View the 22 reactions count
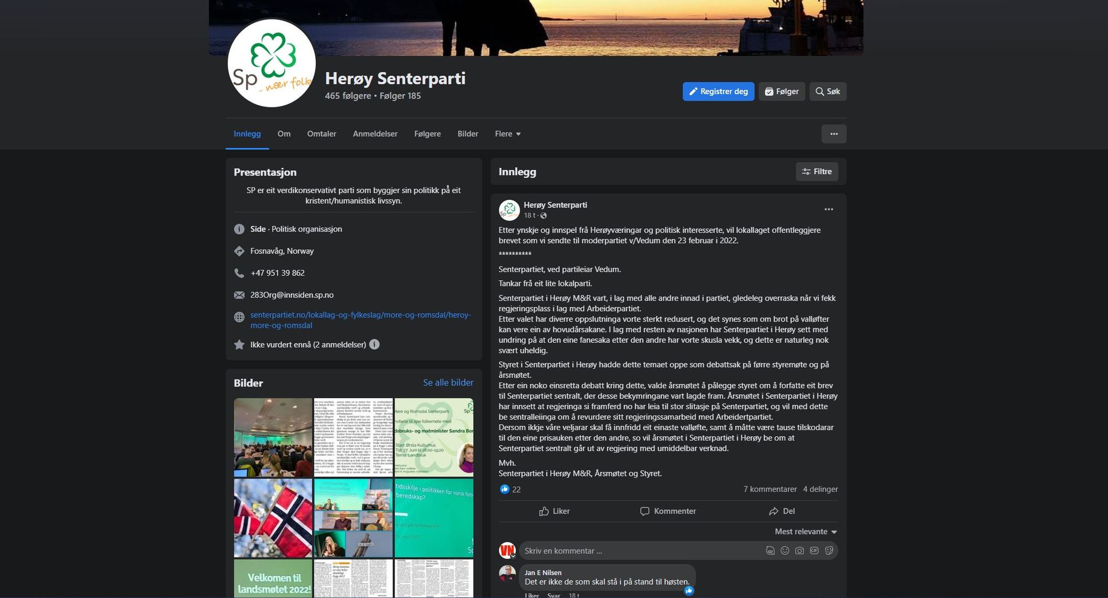 (x=510, y=489)
